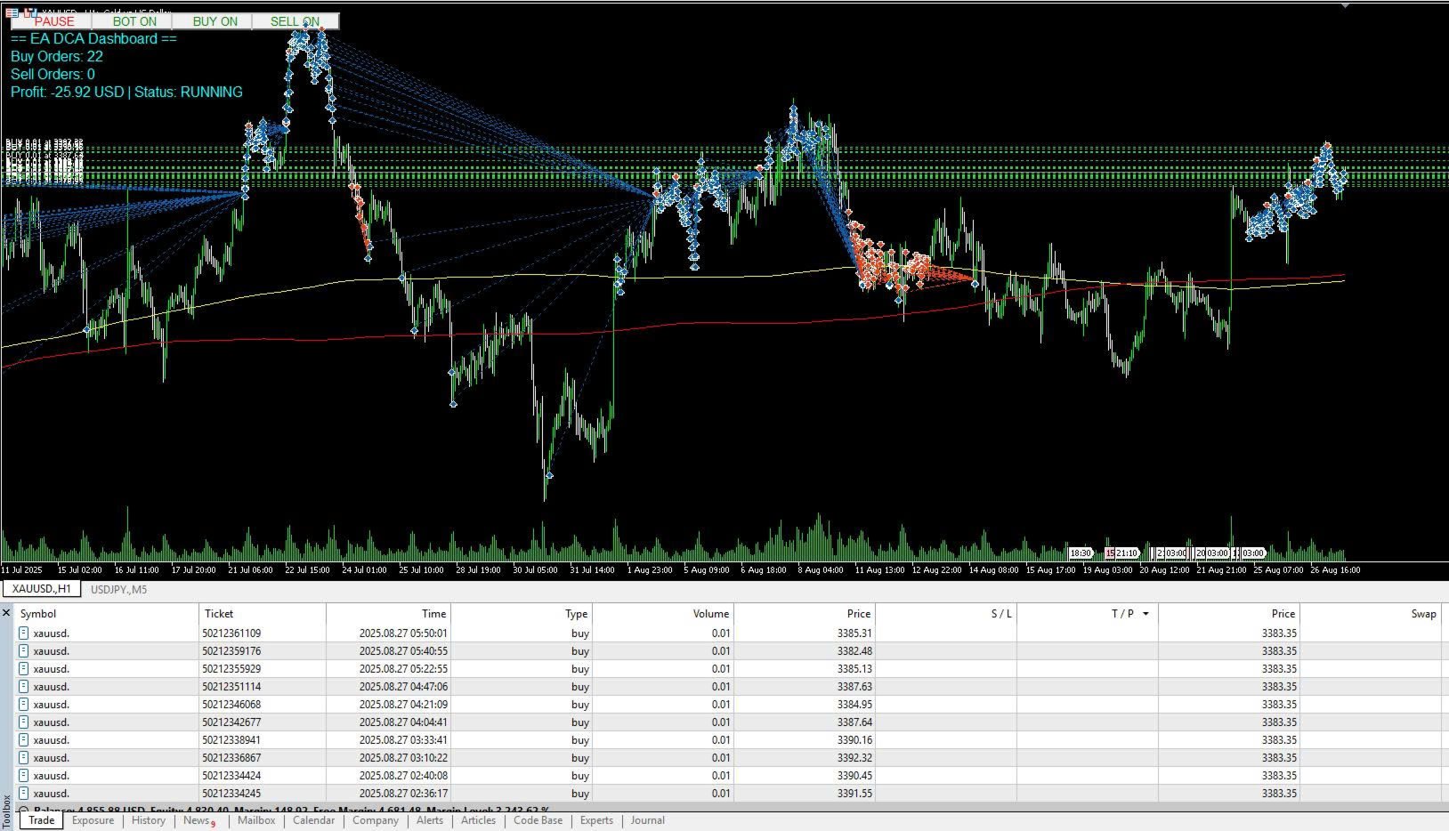Viewport: 1449px width, 831px height.
Task: Click the order icon for ticket 50212346068
Action: (x=24, y=705)
